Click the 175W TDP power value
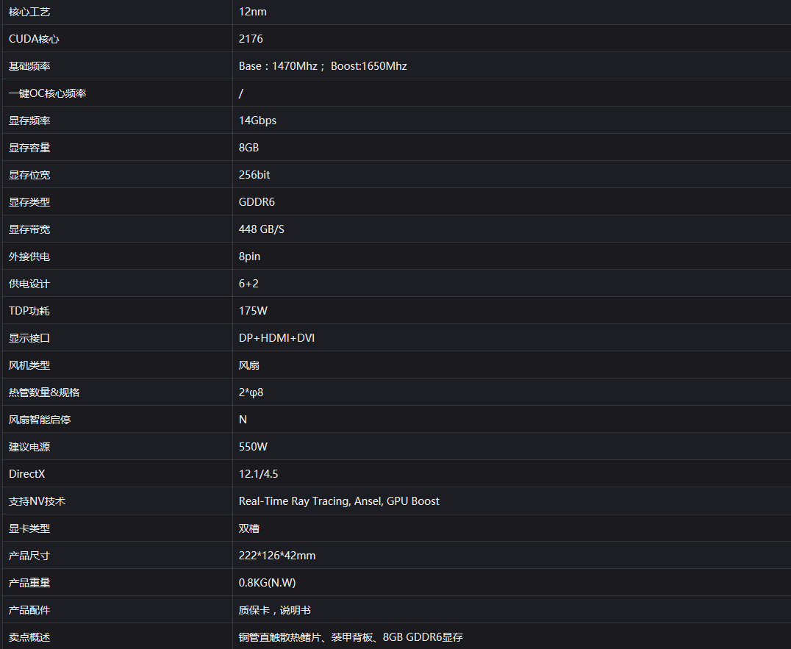The width and height of the screenshot is (791, 649). [x=253, y=311]
